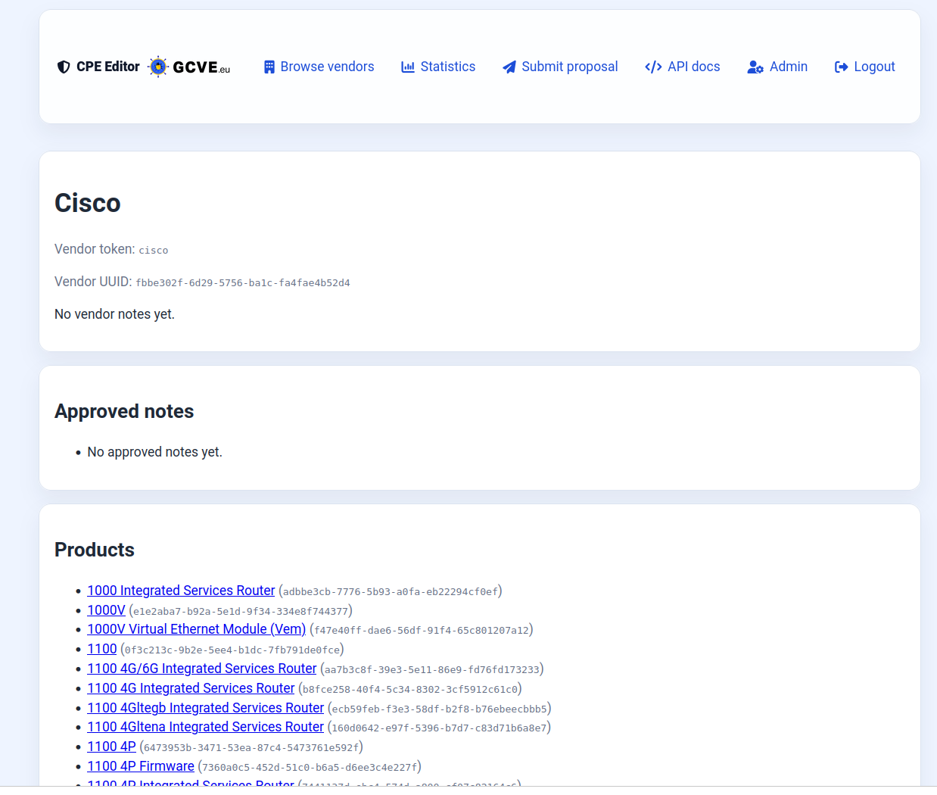This screenshot has height=795, width=937.
Task: Click the shield icon beside CPE Editor
Action: [x=64, y=67]
